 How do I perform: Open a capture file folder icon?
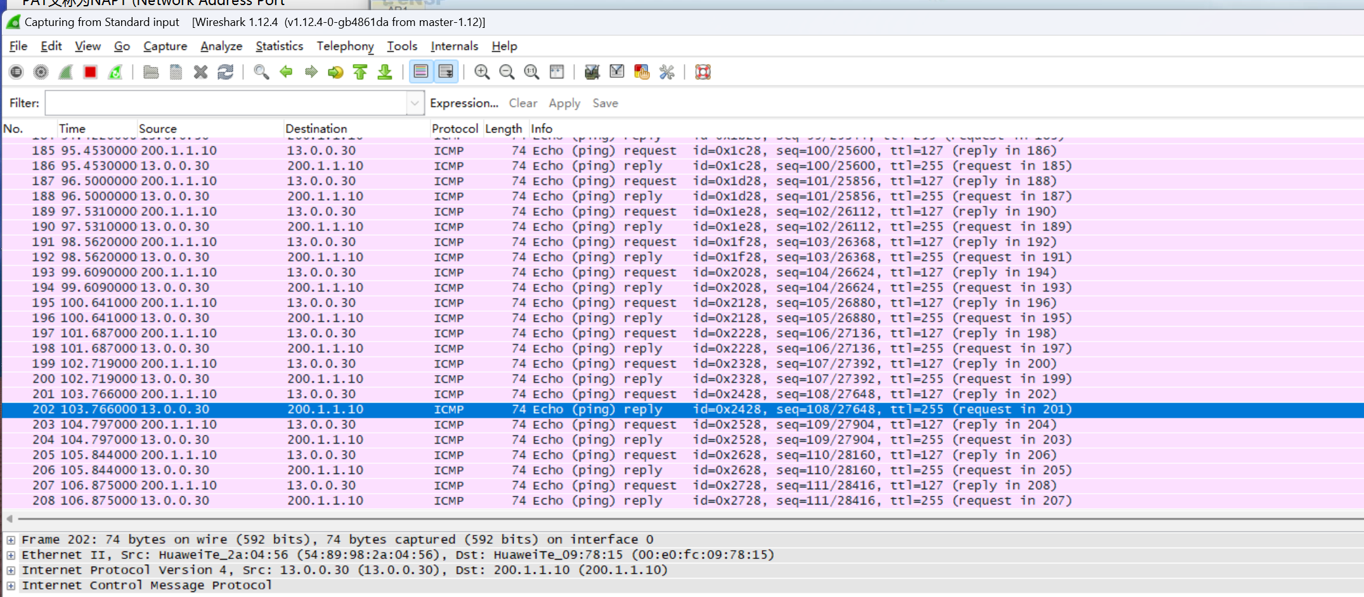pos(151,72)
